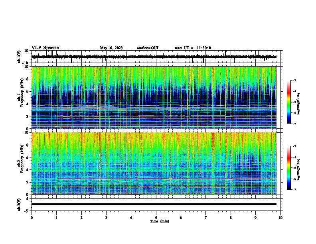Viewport: 316px width, 244px height.
Task: Click time axis tick label "1"
Action: (57, 218)
